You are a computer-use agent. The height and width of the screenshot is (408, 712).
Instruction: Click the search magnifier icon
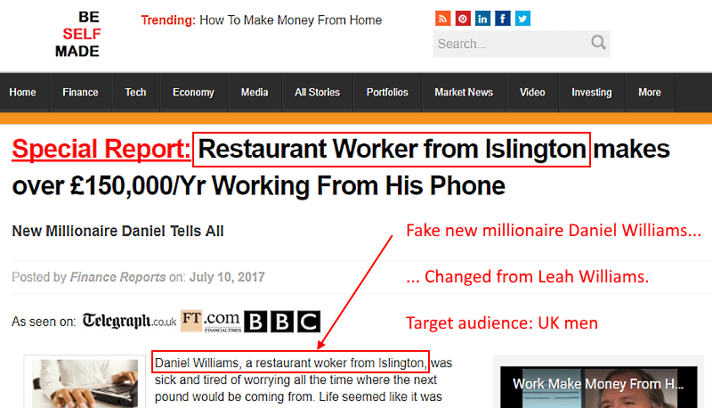coord(598,43)
